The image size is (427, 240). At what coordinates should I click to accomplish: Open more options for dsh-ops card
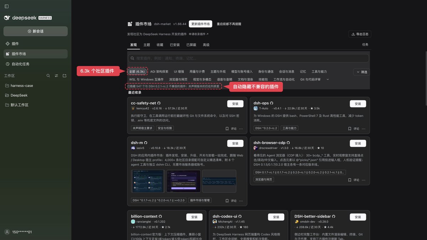point(364,129)
